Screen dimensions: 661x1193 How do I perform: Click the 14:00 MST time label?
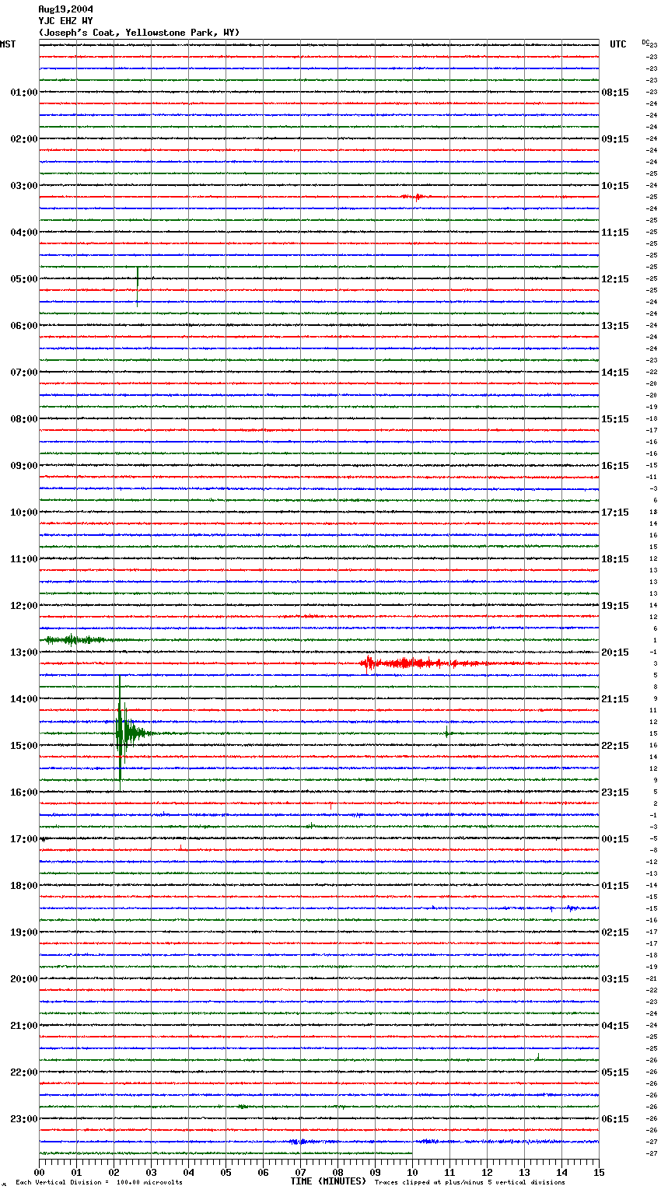pos(24,699)
